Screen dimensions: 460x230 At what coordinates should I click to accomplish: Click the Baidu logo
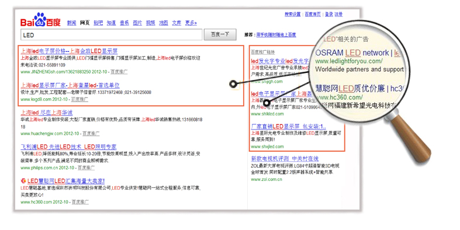pos(40,20)
